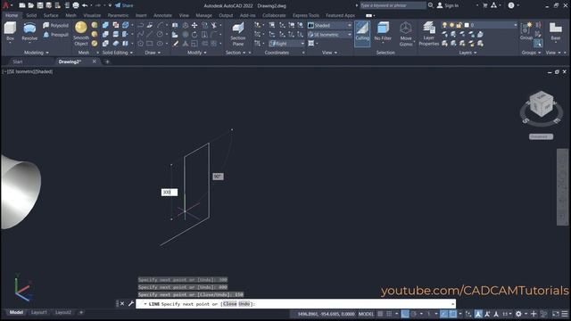Image resolution: width=571 pixels, height=321 pixels.
Task: Open Layer Properties manager
Action: [428, 34]
